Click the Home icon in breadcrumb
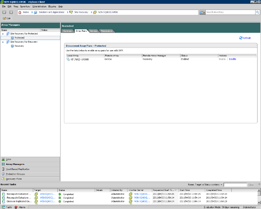This screenshot has height=209, width=261. pos(20,12)
